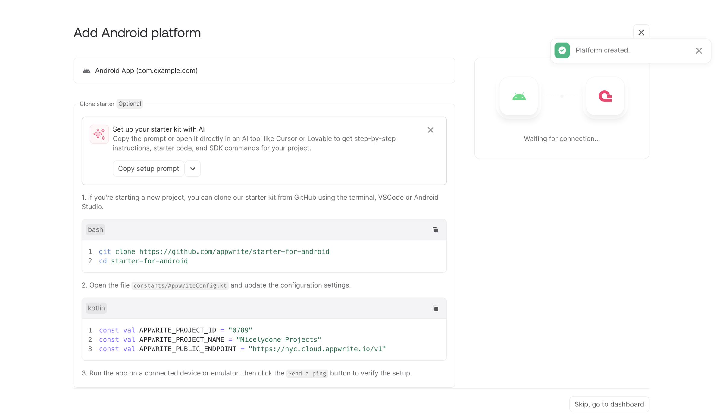
Task: Click the AI sparkle icon
Action: point(99,134)
